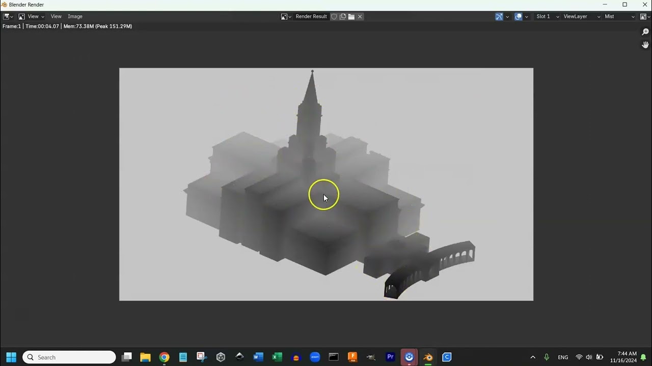Click the rendered mist pass image
The image size is (652, 366).
326,184
